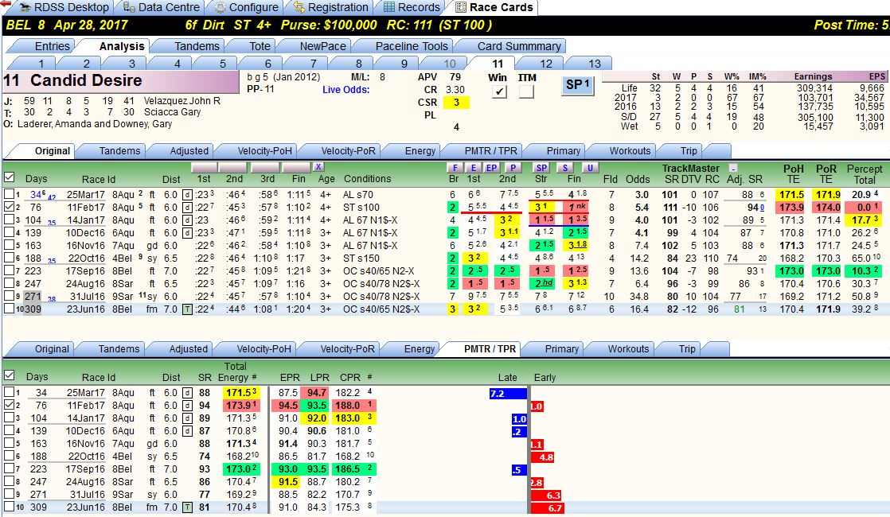This screenshot has width=890, height=517.
Task: Open the Card Summmary tab
Action: (519, 46)
